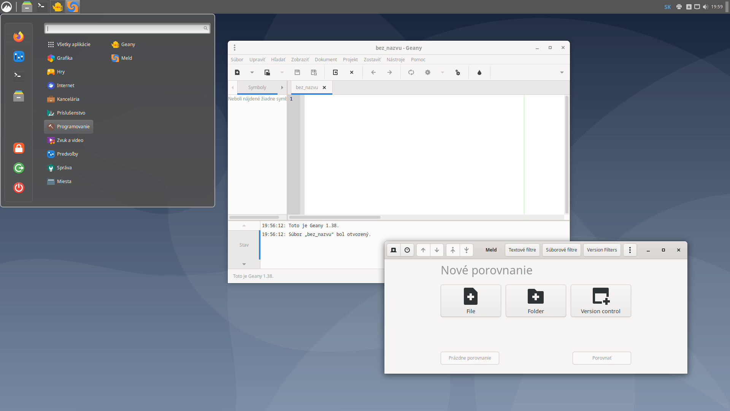Click the lock screen icon in the menu
The width and height of the screenshot is (730, 411).
tap(19, 148)
